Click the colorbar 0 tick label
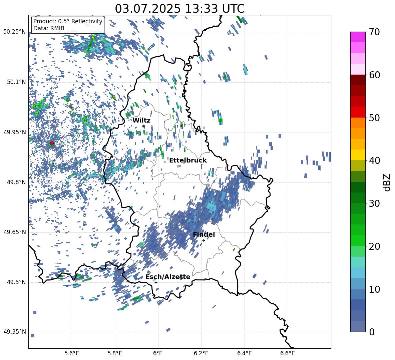The image size is (395, 360). click(372, 332)
